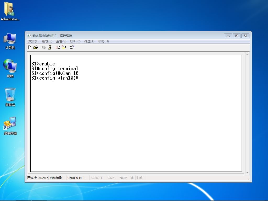Select the 回收站 recycle bin icon
Screen dimensions: 268x201
click(10, 97)
